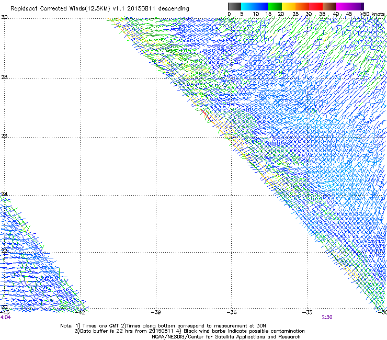Viewport: 387px width, 340px height.
Task: Click the gray 0–5 knots color bar segment
Action: tap(234, 6)
